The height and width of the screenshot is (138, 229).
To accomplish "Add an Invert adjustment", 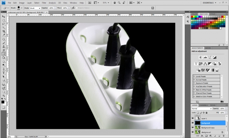I will tap(203, 70).
